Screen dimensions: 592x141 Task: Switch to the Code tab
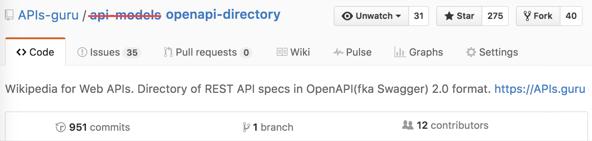tap(35, 52)
